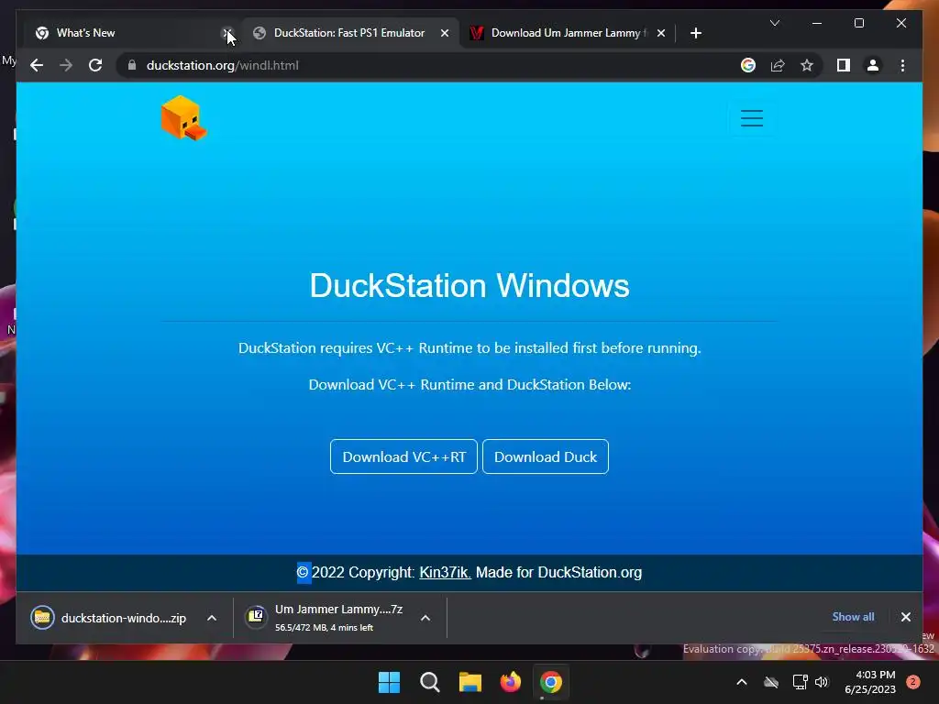The width and height of the screenshot is (939, 704).
Task: Open the tab search dropdown chevron
Action: pyautogui.click(x=774, y=23)
